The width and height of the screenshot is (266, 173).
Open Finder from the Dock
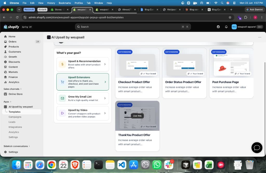(x=16, y=165)
